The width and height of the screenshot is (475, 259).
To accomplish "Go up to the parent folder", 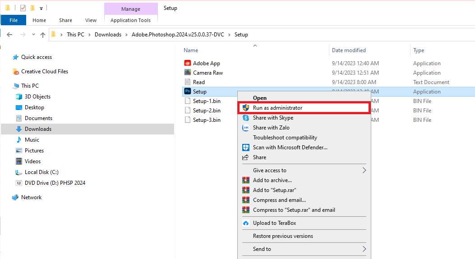I will point(42,34).
